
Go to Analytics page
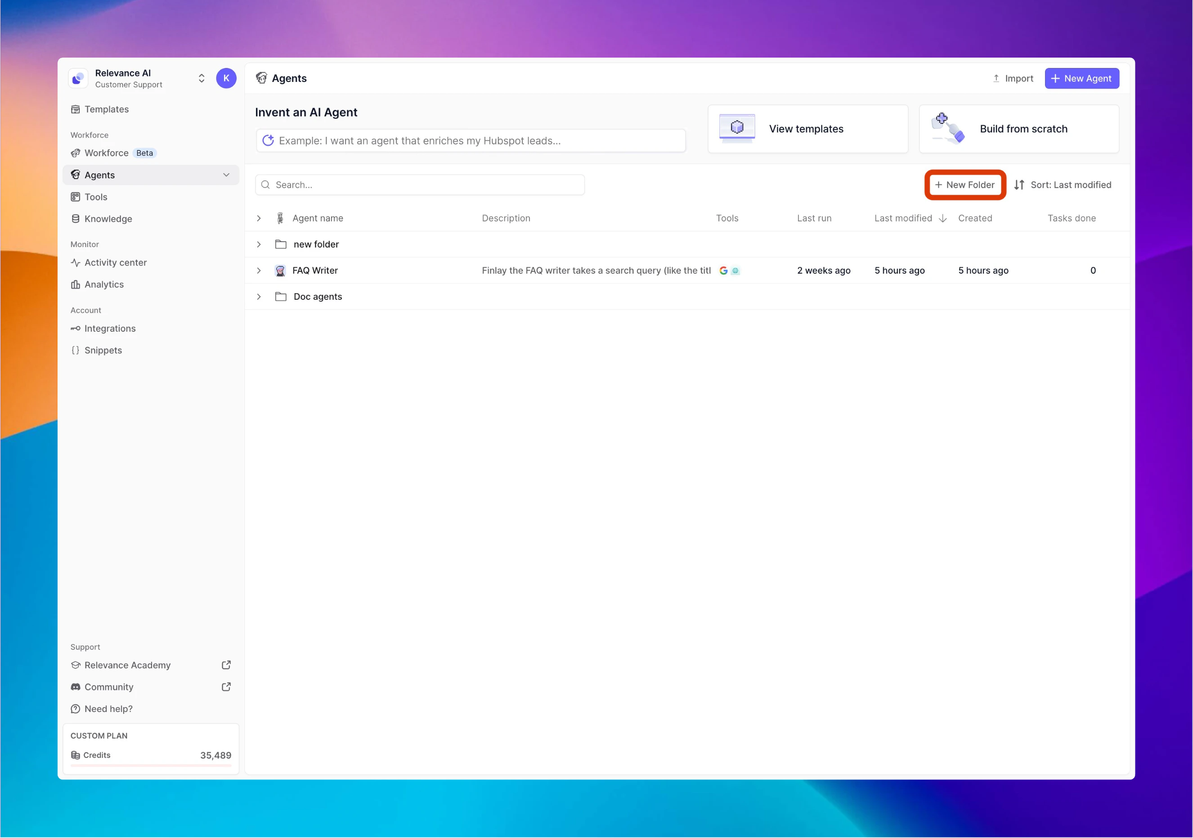click(104, 284)
